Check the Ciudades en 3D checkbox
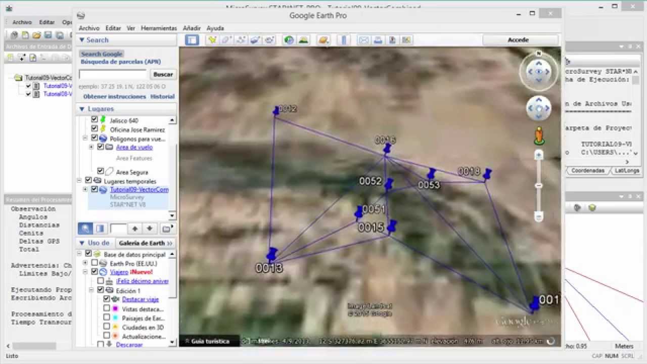This screenshot has width=647, height=364. coord(106,327)
